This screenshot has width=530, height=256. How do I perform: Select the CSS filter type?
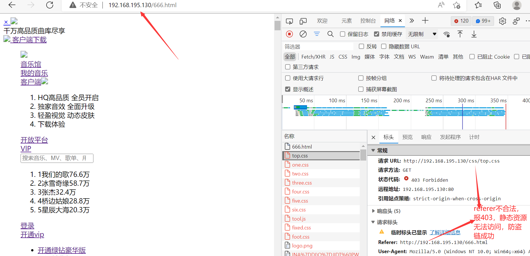tap(343, 57)
